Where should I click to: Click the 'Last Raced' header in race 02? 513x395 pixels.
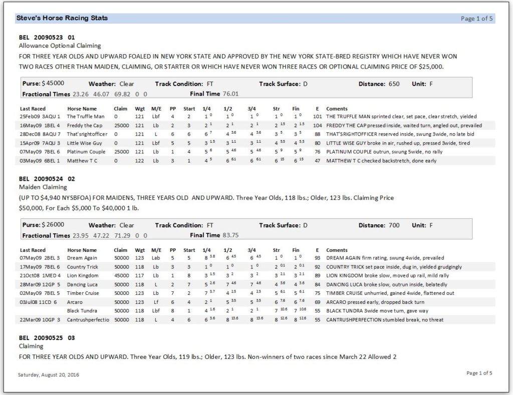(33, 250)
